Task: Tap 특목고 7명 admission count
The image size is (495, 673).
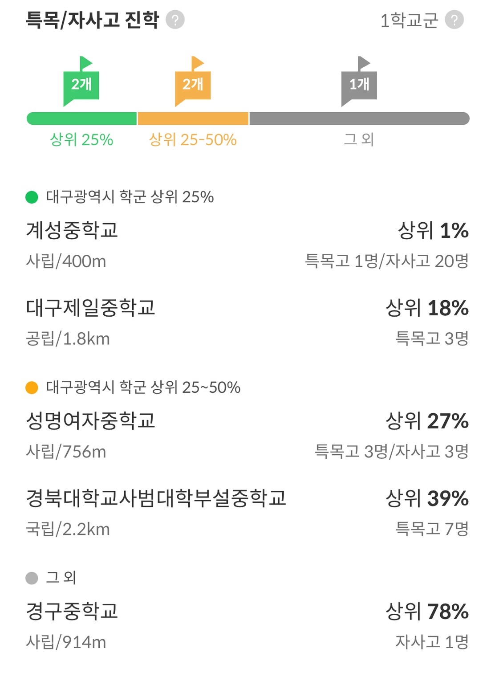Action: 432,529
